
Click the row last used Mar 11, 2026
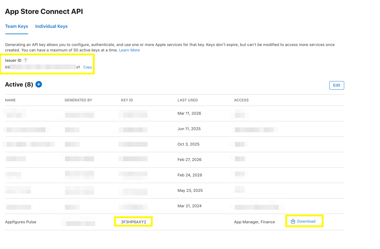(x=188, y=113)
